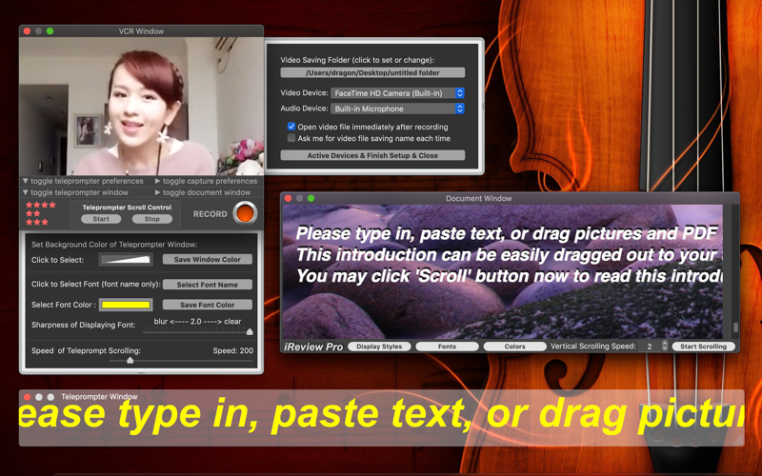Toggle teleprompter preferences disclosure triangle
Screen dimensions: 762x476
tap(26, 181)
